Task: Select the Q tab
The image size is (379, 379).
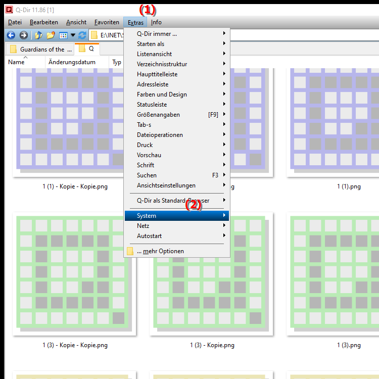Action: [x=87, y=49]
